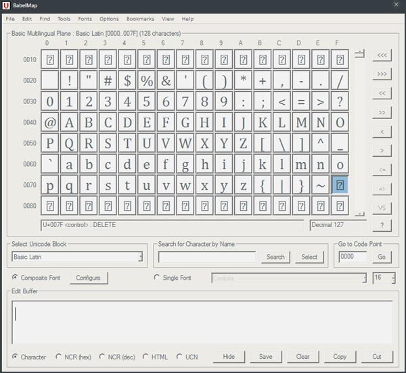Screen dimensions: 406x373
Task: Open the Bookmarks menu
Action: click(x=140, y=19)
